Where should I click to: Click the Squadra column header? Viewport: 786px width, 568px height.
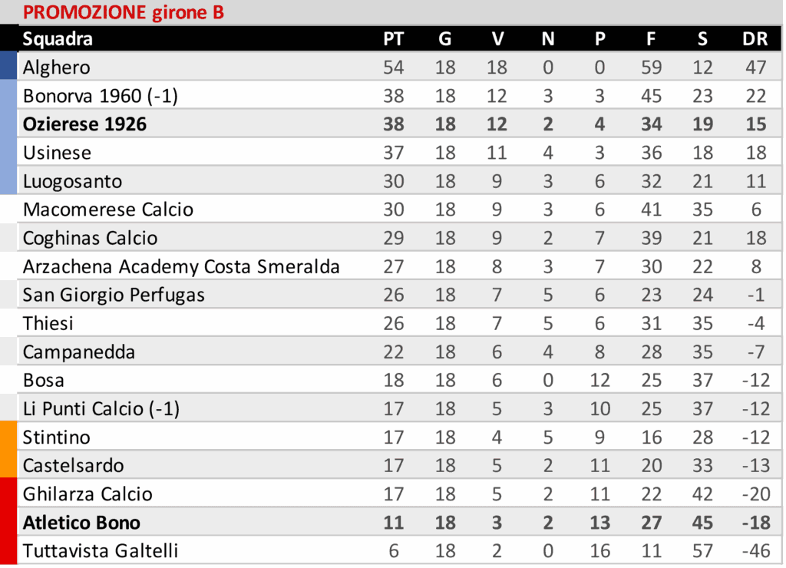58,39
